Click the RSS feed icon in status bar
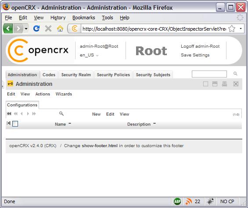 coord(188,201)
